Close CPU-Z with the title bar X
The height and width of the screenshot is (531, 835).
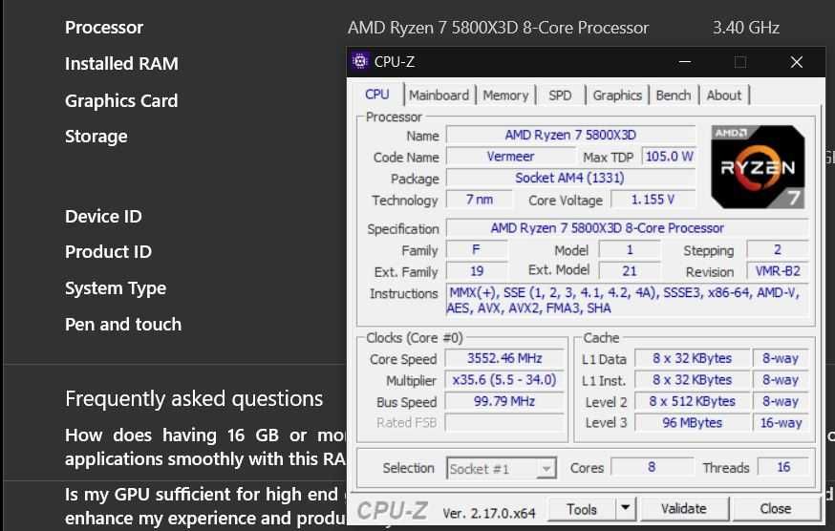pos(797,62)
